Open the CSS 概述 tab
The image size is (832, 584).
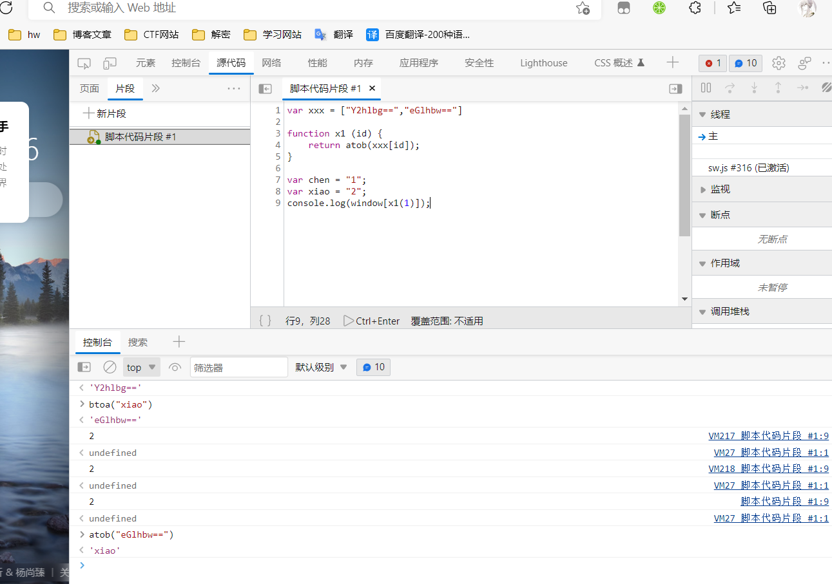click(x=619, y=63)
